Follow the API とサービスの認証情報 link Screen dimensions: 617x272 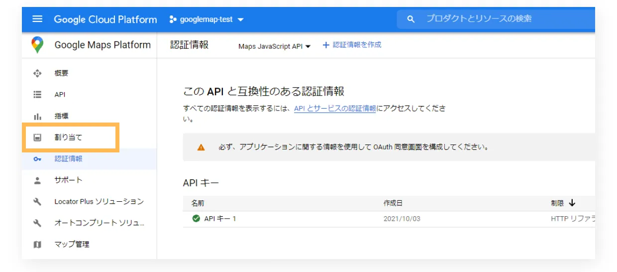(x=335, y=108)
